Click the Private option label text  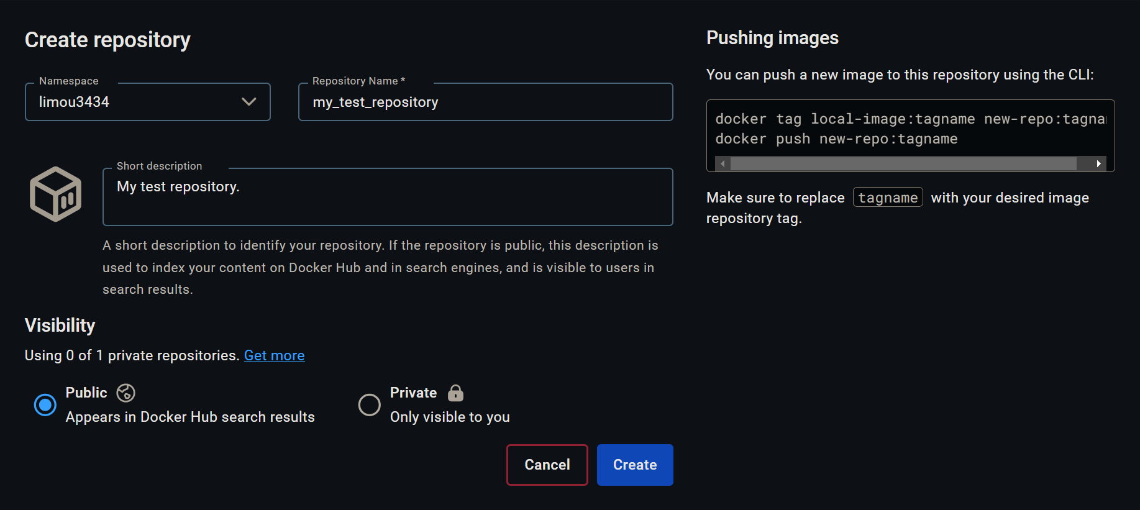tap(413, 393)
